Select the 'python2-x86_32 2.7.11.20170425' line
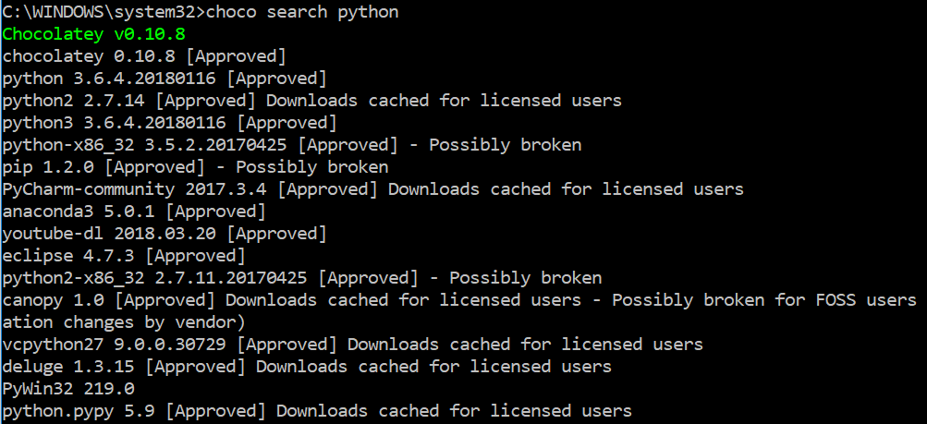Image resolution: width=927 pixels, height=424 pixels. (302, 277)
